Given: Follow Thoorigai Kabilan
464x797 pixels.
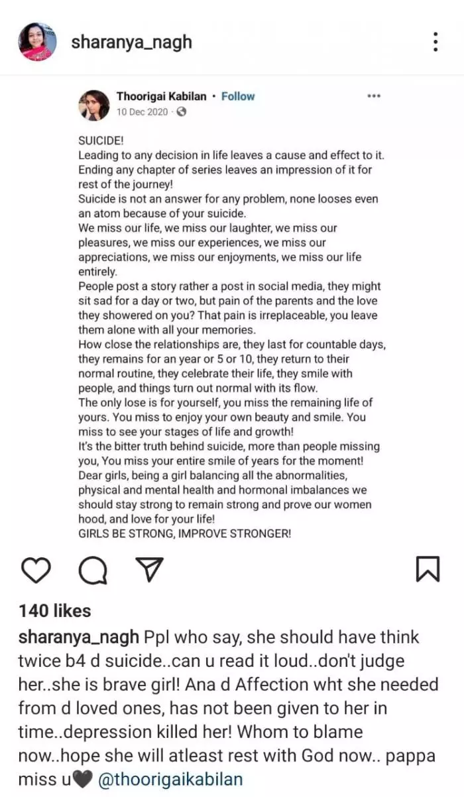Looking at the screenshot, I should pyautogui.click(x=238, y=96).
